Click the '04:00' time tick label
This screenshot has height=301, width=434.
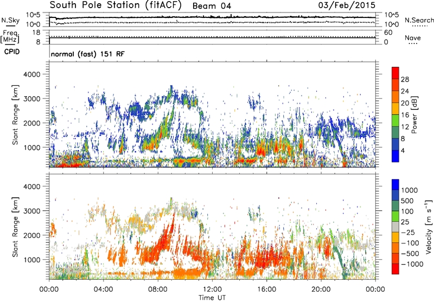tap(103, 289)
